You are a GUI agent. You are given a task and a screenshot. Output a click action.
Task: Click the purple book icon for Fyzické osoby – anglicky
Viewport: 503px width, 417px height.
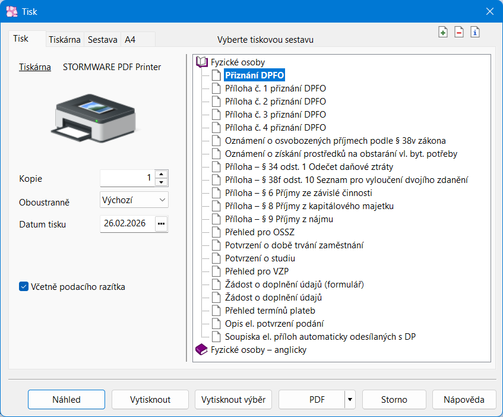click(202, 350)
